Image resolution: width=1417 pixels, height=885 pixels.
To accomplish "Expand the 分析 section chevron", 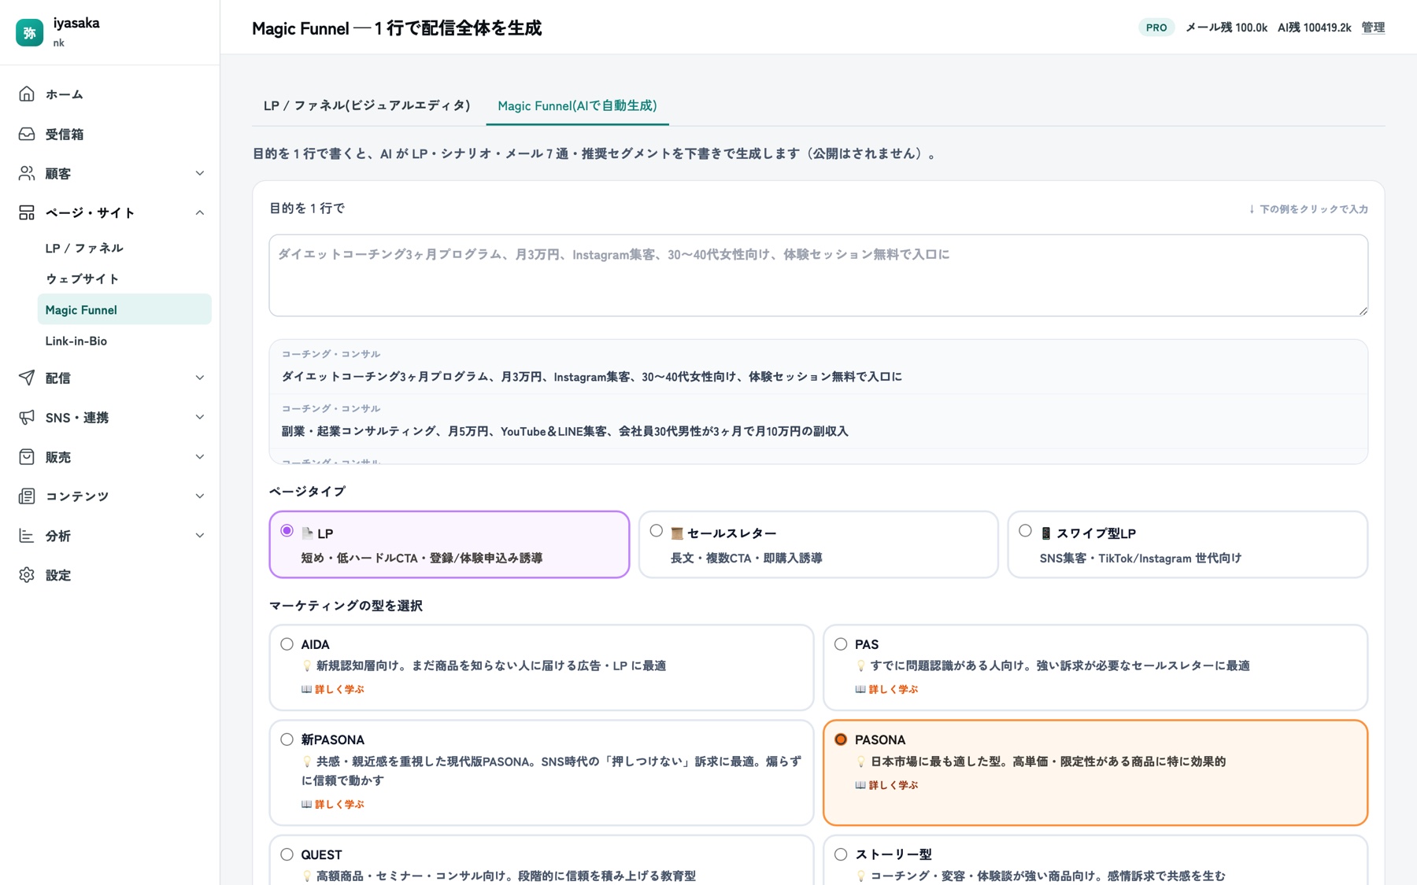I will tap(200, 535).
